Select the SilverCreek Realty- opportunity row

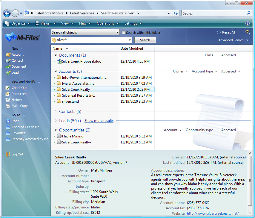click(103, 142)
